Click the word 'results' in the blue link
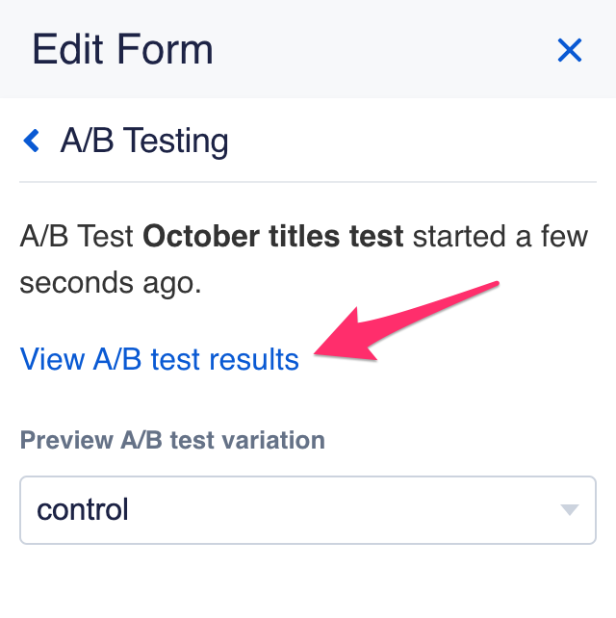 click(x=252, y=359)
